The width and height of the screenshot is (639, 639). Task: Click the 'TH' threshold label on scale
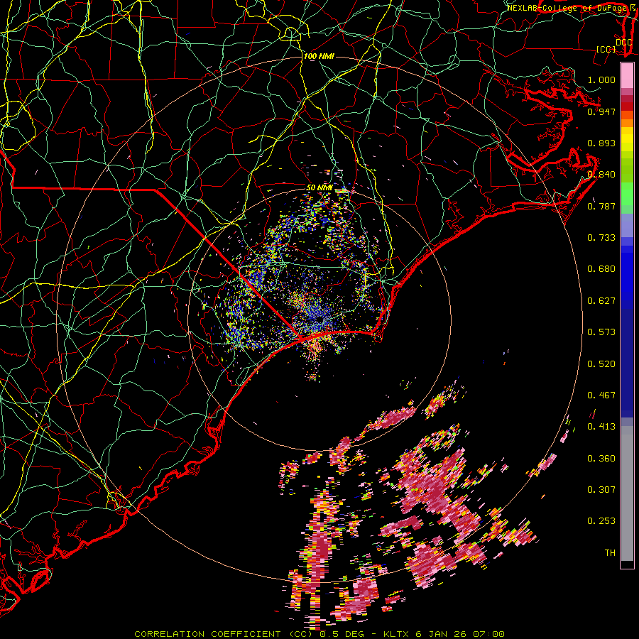pyautogui.click(x=610, y=553)
